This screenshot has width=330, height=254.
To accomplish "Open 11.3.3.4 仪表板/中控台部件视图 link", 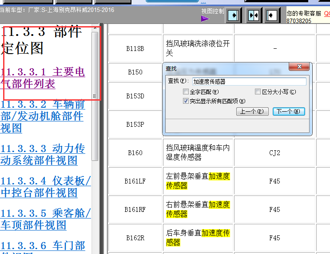I will pyautogui.click(x=45, y=187).
